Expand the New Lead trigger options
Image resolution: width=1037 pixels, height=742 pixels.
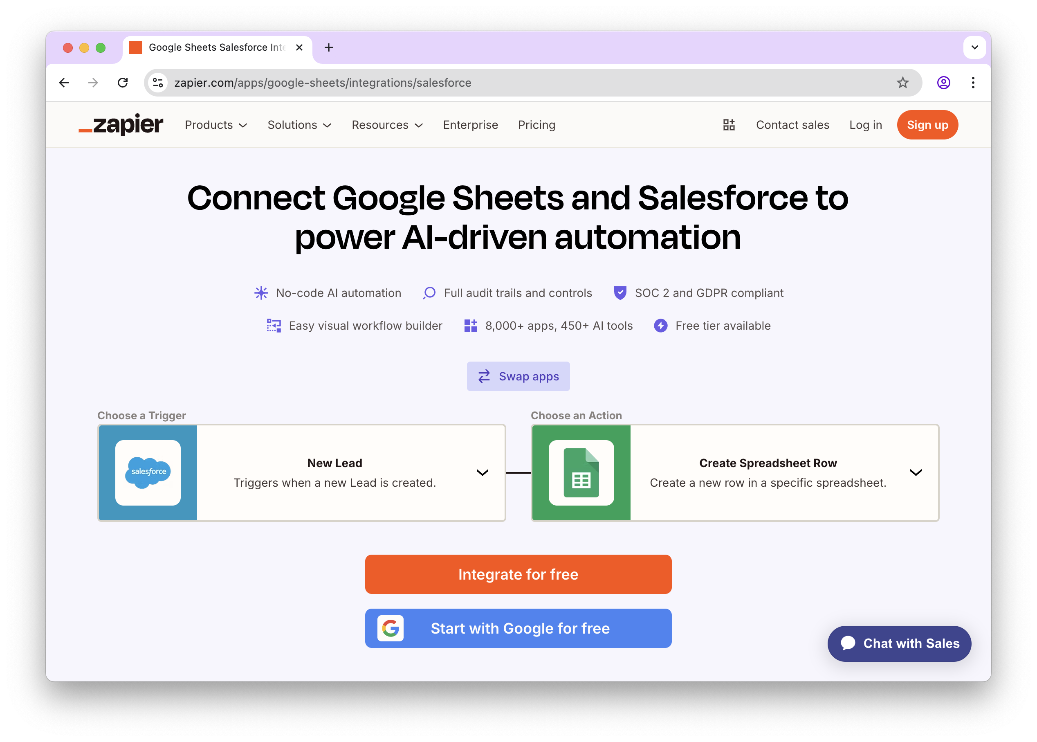pos(482,473)
